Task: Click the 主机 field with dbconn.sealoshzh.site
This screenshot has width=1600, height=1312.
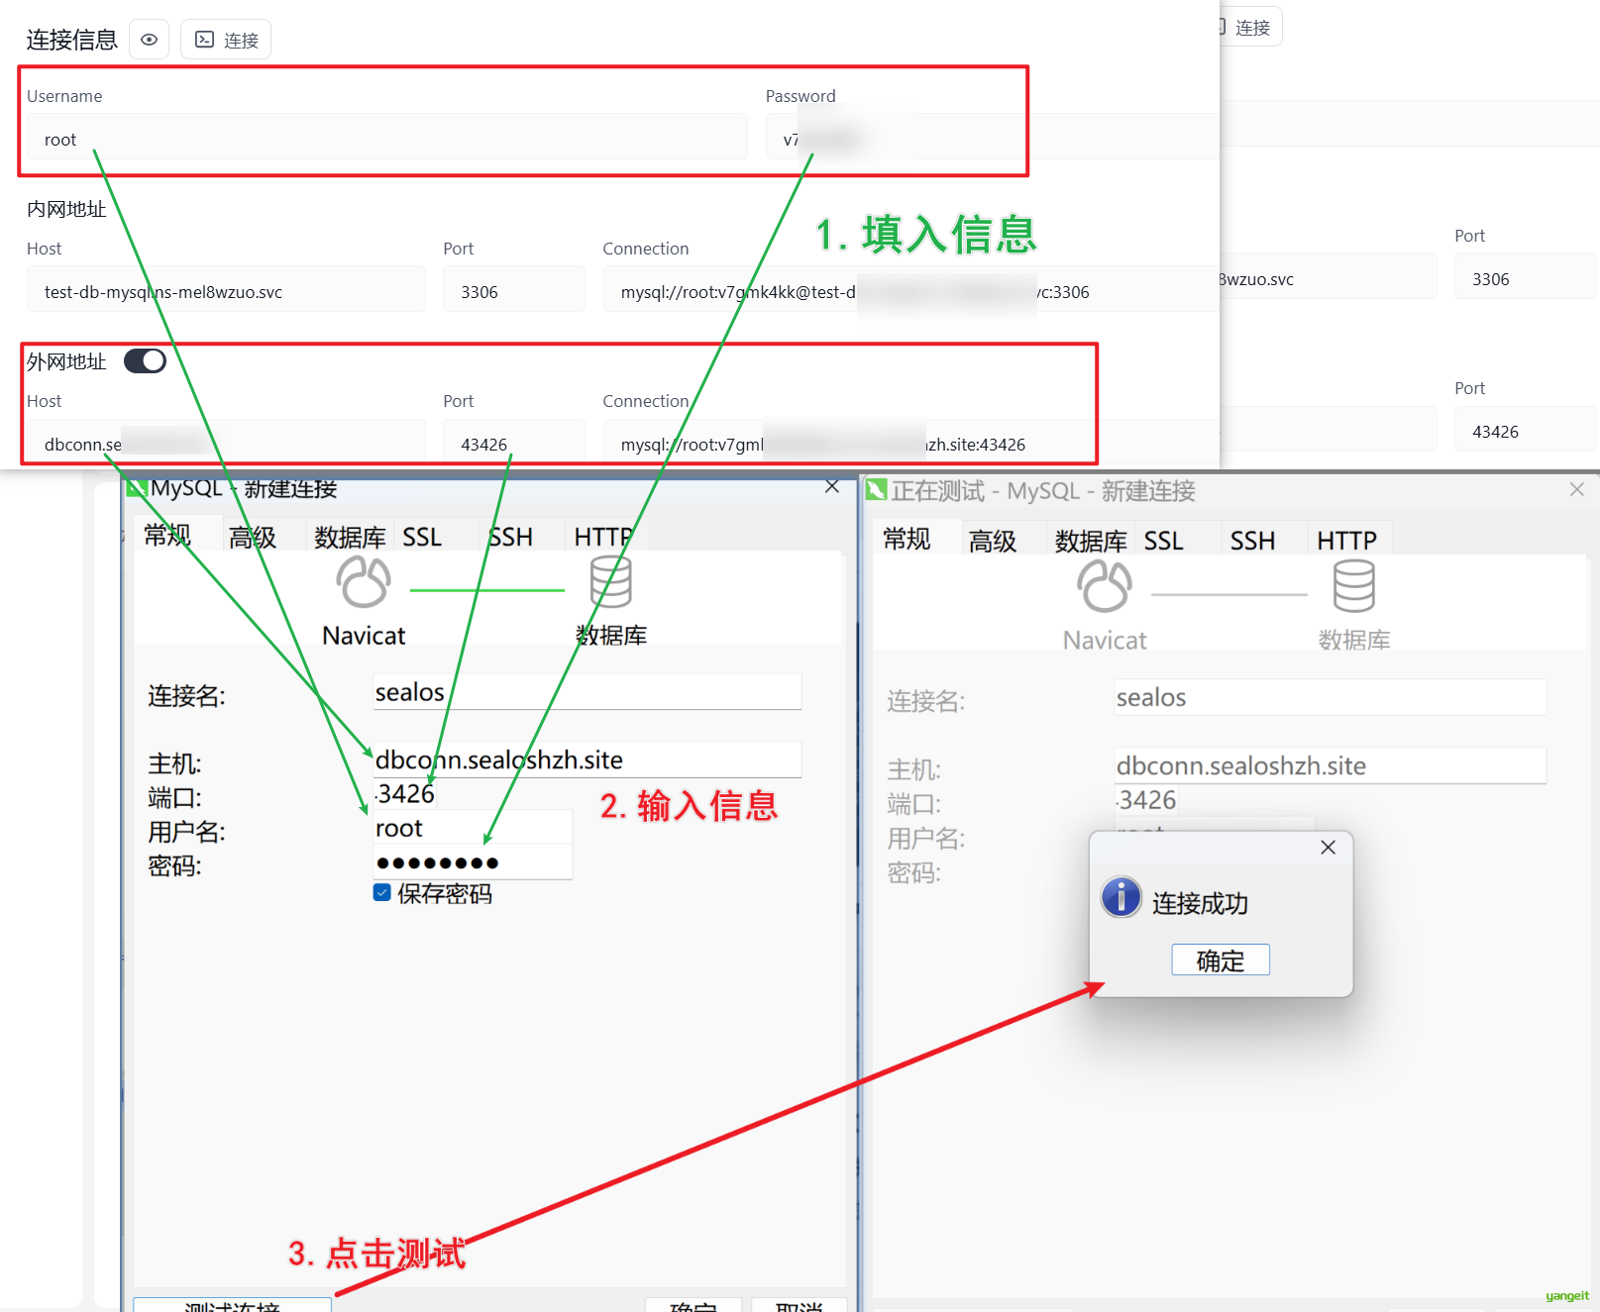Action: (x=587, y=759)
